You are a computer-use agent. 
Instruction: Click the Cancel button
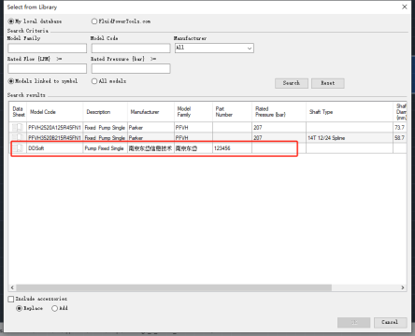click(390, 322)
